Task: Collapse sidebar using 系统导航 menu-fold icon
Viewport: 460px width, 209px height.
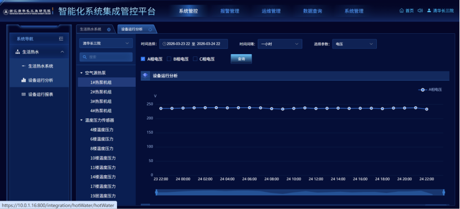Action: (x=61, y=39)
